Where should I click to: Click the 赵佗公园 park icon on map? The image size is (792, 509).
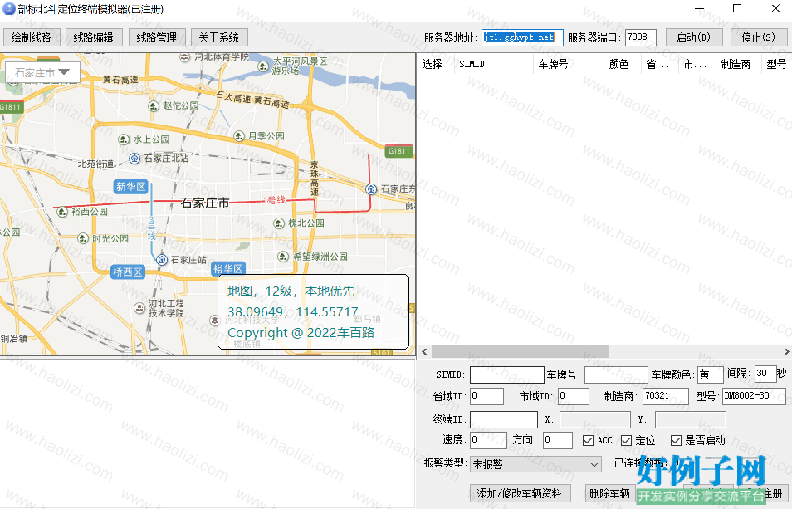(154, 106)
